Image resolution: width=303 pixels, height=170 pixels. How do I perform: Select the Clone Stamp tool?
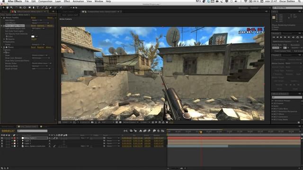pos(46,8)
